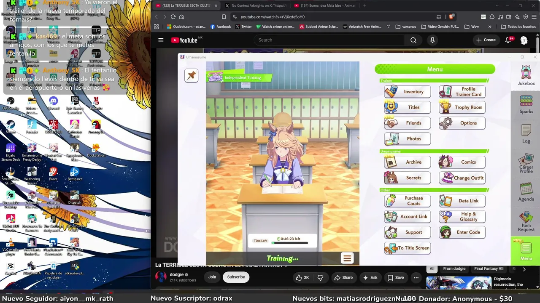Click the YouTube search magnifier button

click(413, 40)
